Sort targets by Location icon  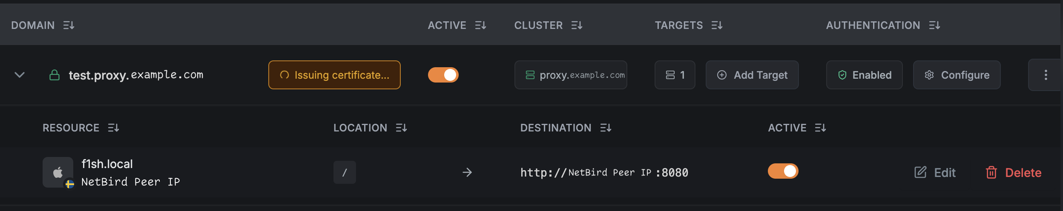click(x=401, y=128)
